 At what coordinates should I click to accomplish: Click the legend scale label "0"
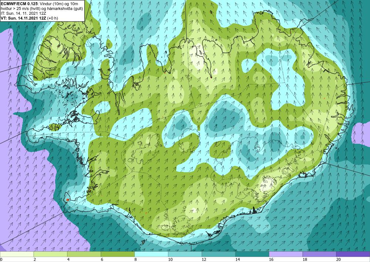(1, 260)
